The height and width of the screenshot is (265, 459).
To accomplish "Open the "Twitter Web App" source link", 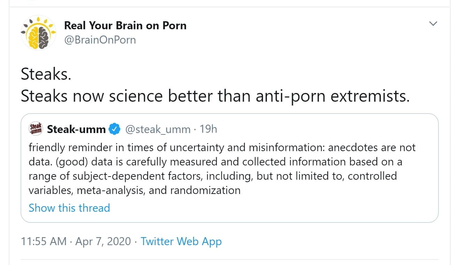I will [x=181, y=241].
